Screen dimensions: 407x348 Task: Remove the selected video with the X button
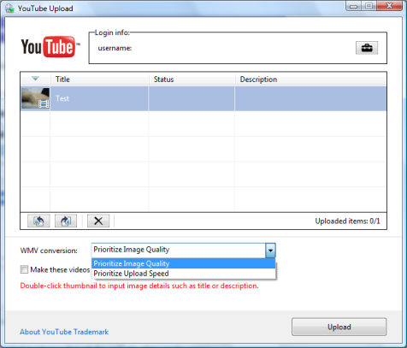(98, 221)
